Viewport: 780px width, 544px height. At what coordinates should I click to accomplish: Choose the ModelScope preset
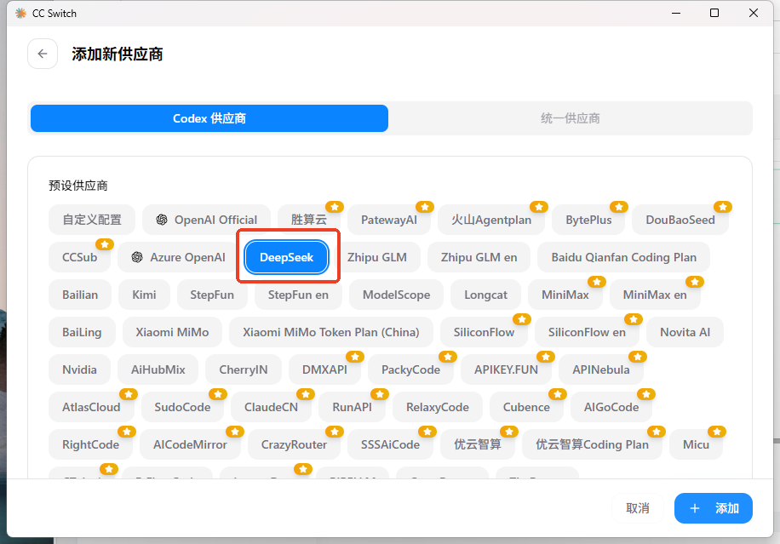coord(397,295)
